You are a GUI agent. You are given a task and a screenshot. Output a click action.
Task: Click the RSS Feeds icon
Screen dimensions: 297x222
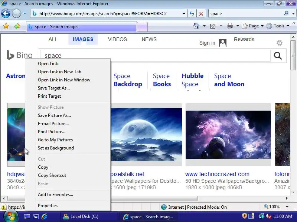[x=212, y=26]
